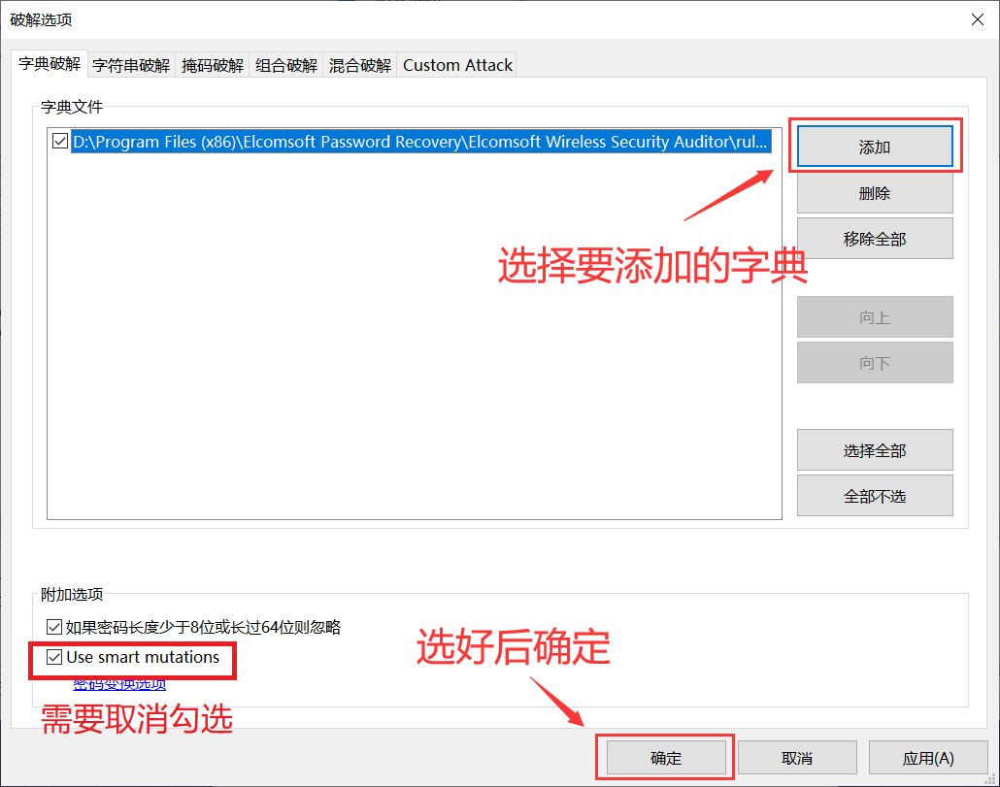Click the 全部不选 button
The height and width of the screenshot is (787, 1000).
point(874,495)
